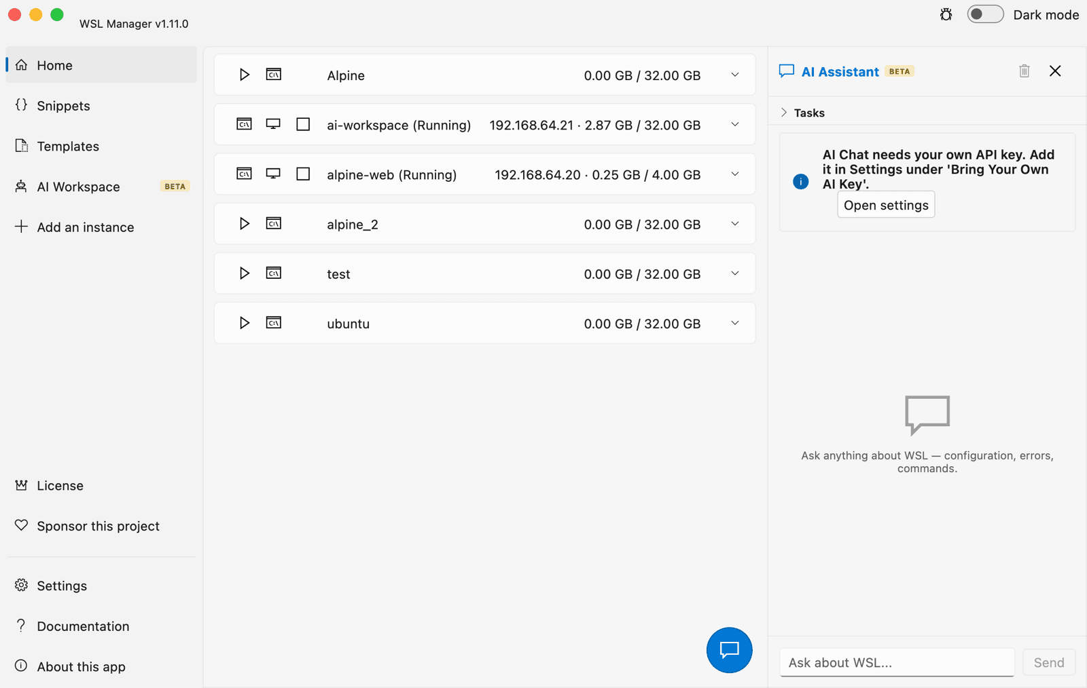Open Sponsor this project
This screenshot has width=1087, height=688.
[x=101, y=526]
